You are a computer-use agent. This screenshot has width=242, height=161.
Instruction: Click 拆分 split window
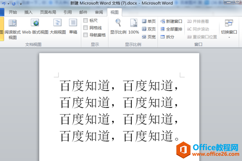(x=167, y=37)
